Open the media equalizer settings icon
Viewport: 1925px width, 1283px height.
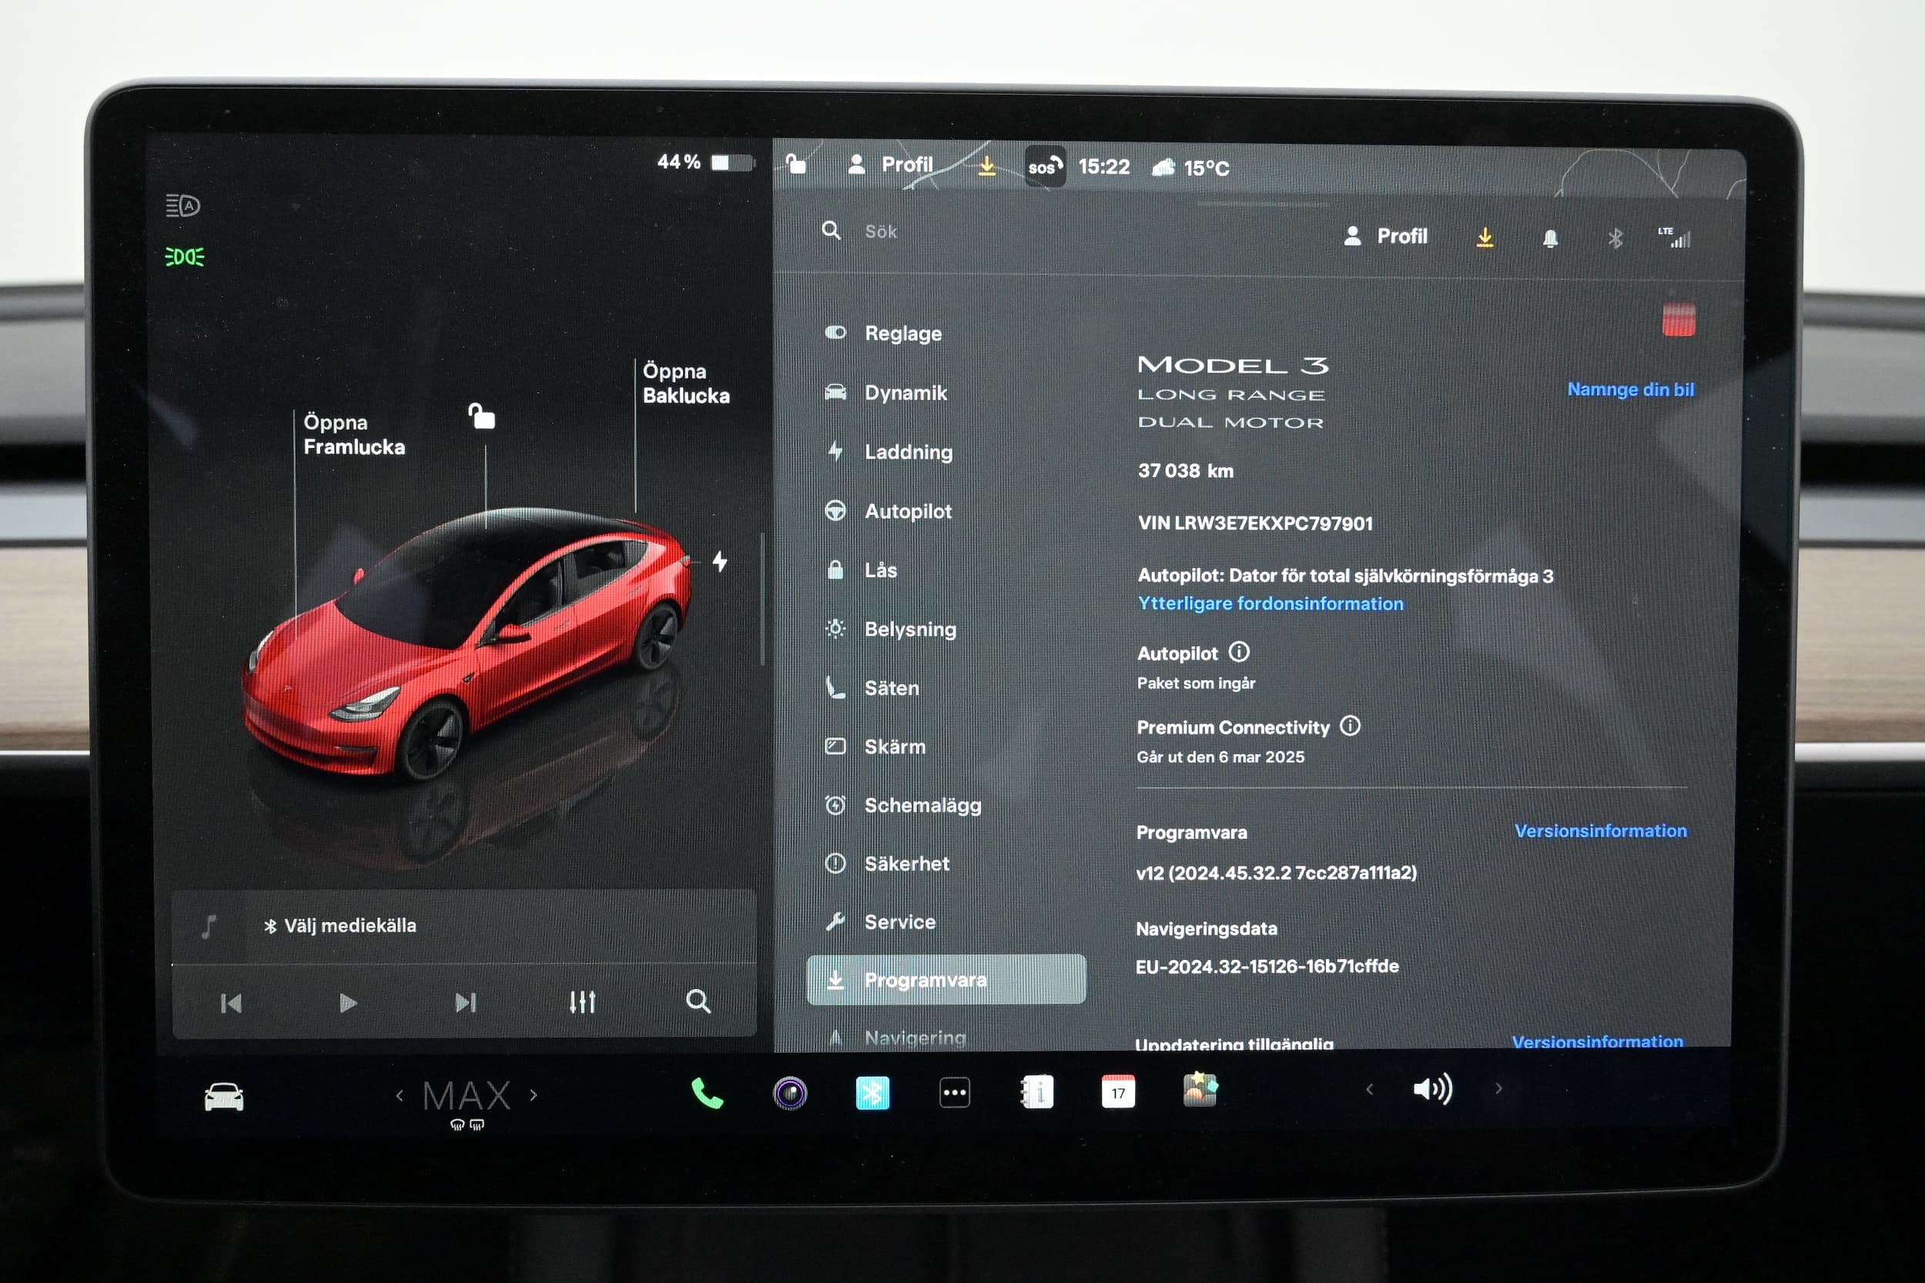(x=582, y=1001)
